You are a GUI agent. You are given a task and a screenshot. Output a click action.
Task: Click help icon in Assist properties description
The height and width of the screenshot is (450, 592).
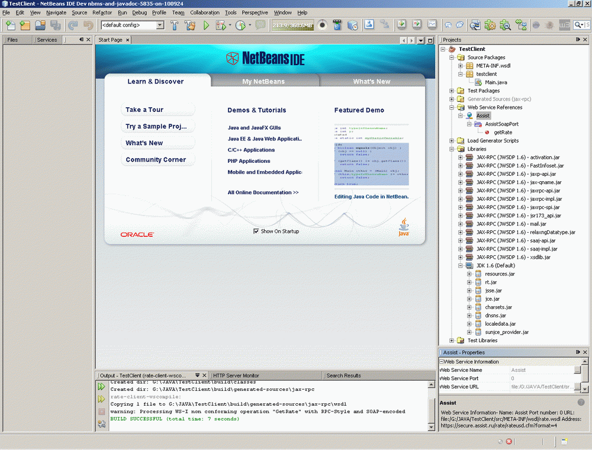click(x=581, y=403)
